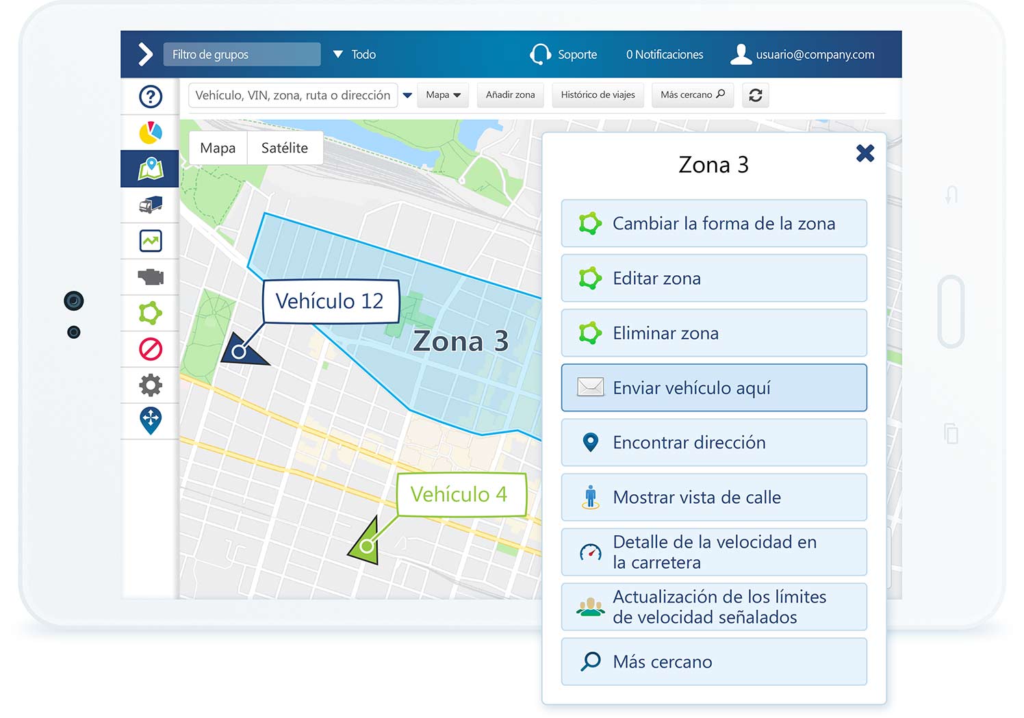1024x718 pixels.
Task: Choose Más cercano in the Zona 3 menu
Action: coord(714,661)
